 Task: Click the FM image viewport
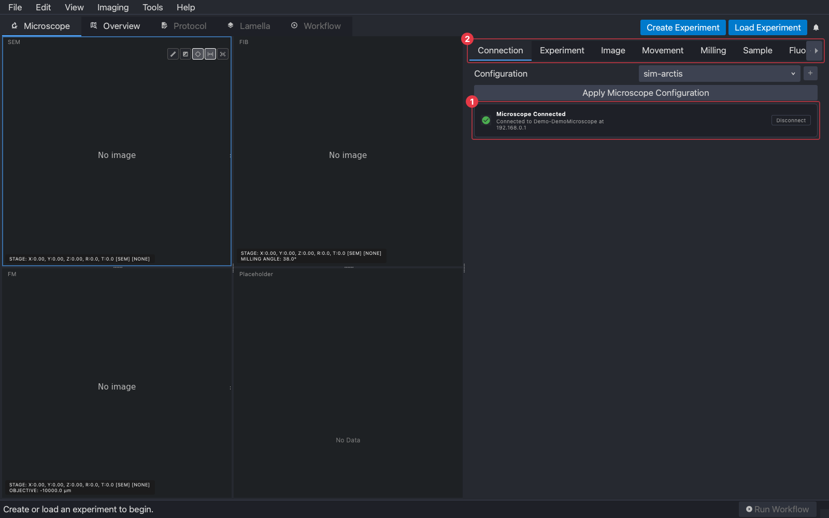pyautogui.click(x=117, y=383)
